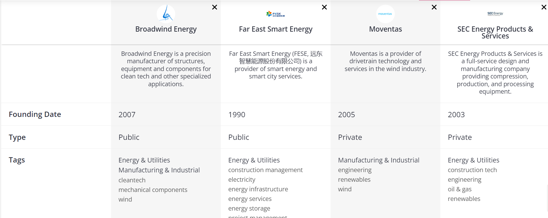Remove Broadwind Energy from comparison

(214, 7)
